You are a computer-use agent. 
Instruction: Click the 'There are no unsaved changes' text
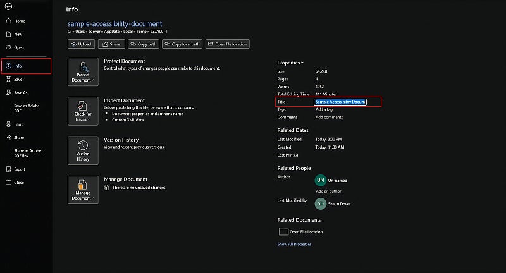point(139,188)
